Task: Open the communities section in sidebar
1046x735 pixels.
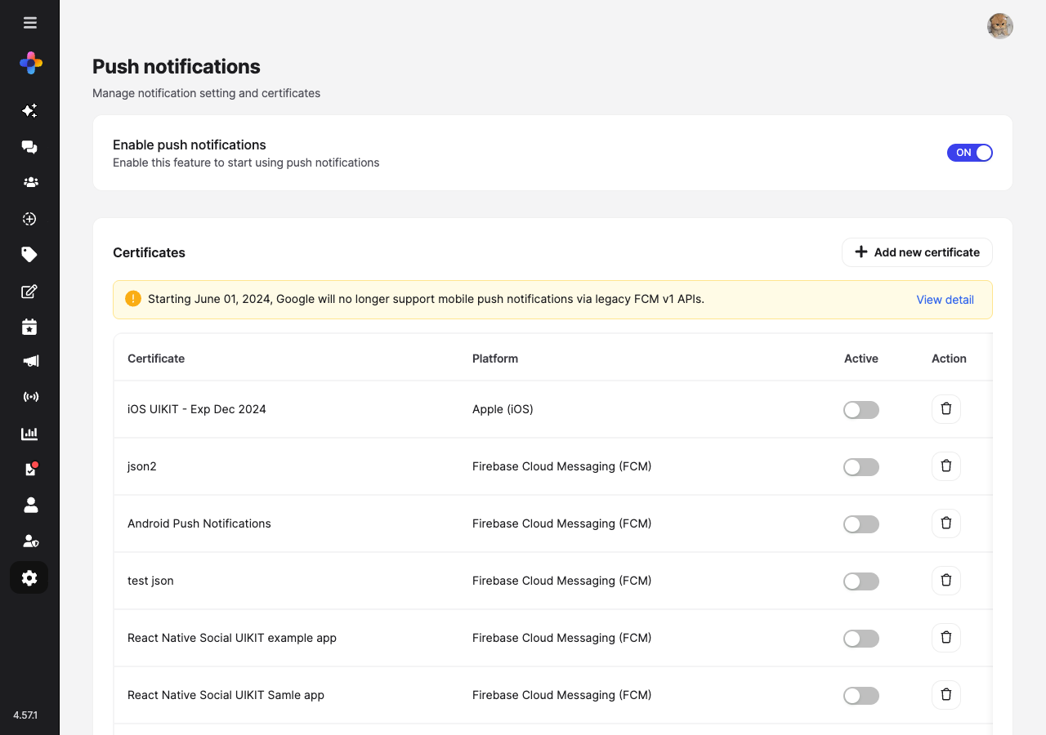Action: pyautogui.click(x=29, y=181)
